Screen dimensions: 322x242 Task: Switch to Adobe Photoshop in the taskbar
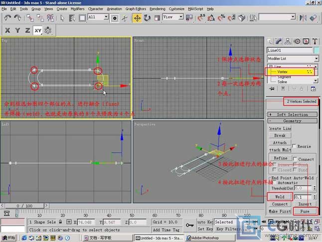210,238
